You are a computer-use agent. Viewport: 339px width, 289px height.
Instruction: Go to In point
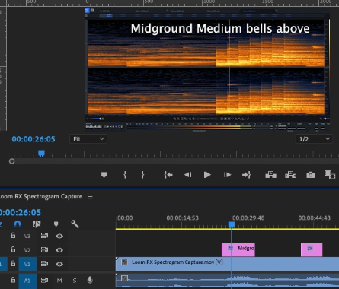point(168,175)
